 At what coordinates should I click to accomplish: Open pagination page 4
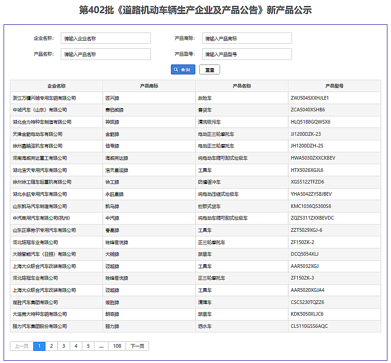click(76, 346)
